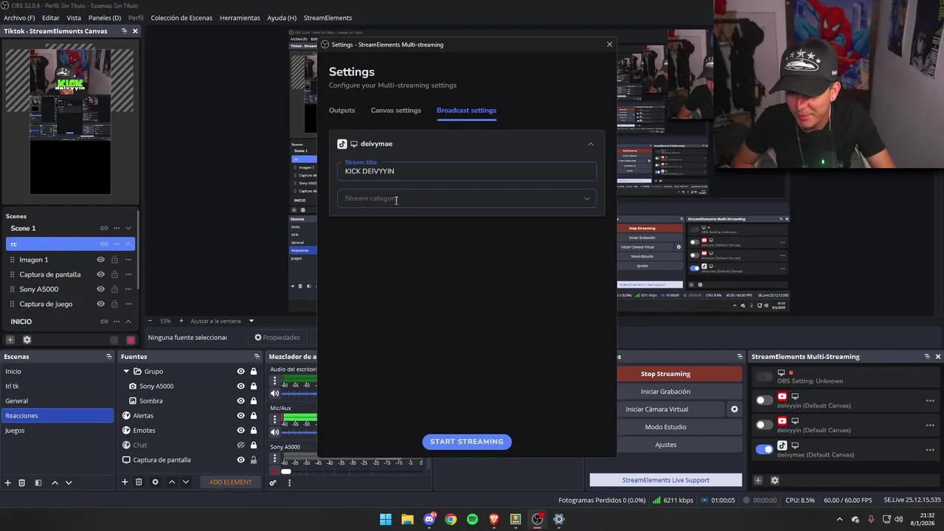Image resolution: width=944 pixels, height=531 pixels.
Task: Zoom in the preview with plus button
Action: point(181,321)
